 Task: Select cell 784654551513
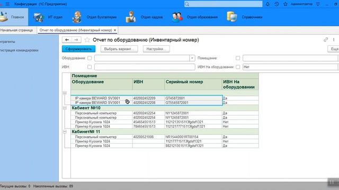[x=148, y=127]
